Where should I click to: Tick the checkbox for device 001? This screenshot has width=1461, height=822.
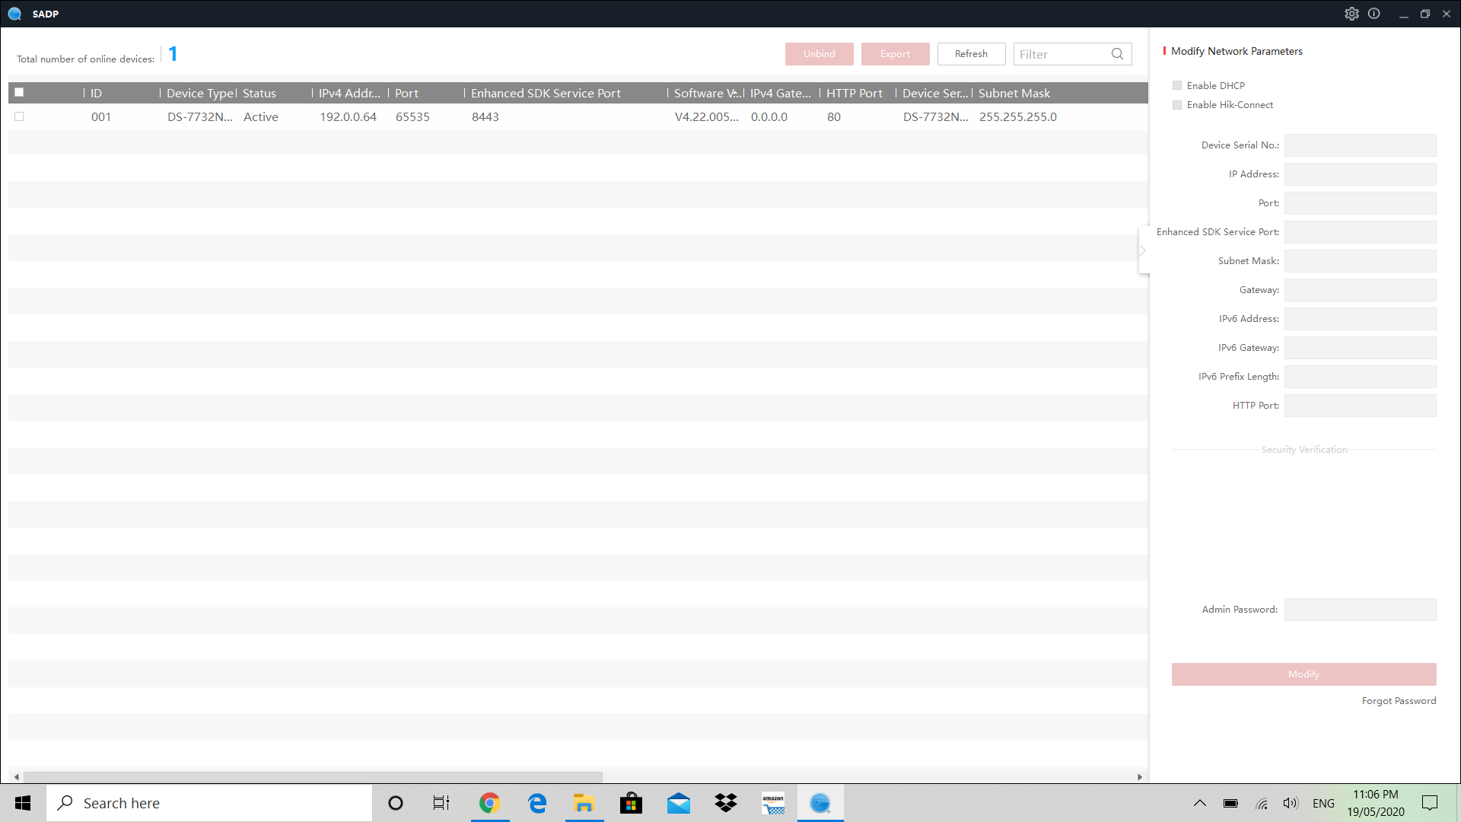click(19, 116)
